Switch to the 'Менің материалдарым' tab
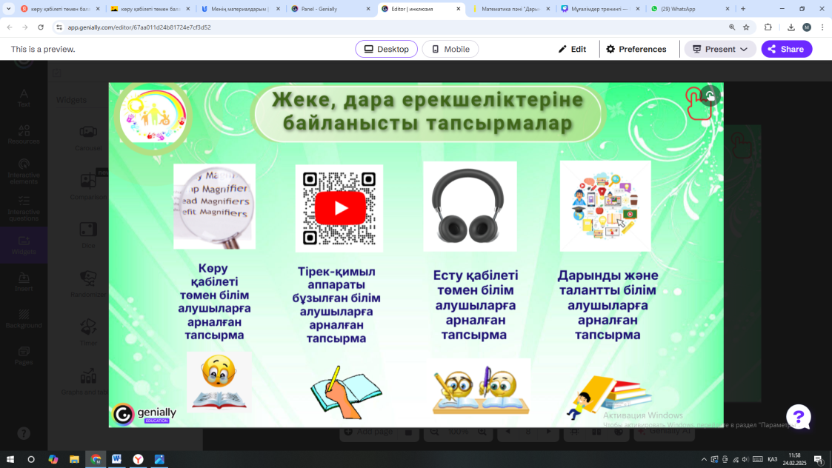The width and height of the screenshot is (832, 468). [x=240, y=9]
